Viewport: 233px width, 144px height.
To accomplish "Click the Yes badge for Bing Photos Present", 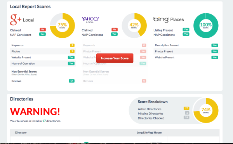I will click(x=215, y=51).
